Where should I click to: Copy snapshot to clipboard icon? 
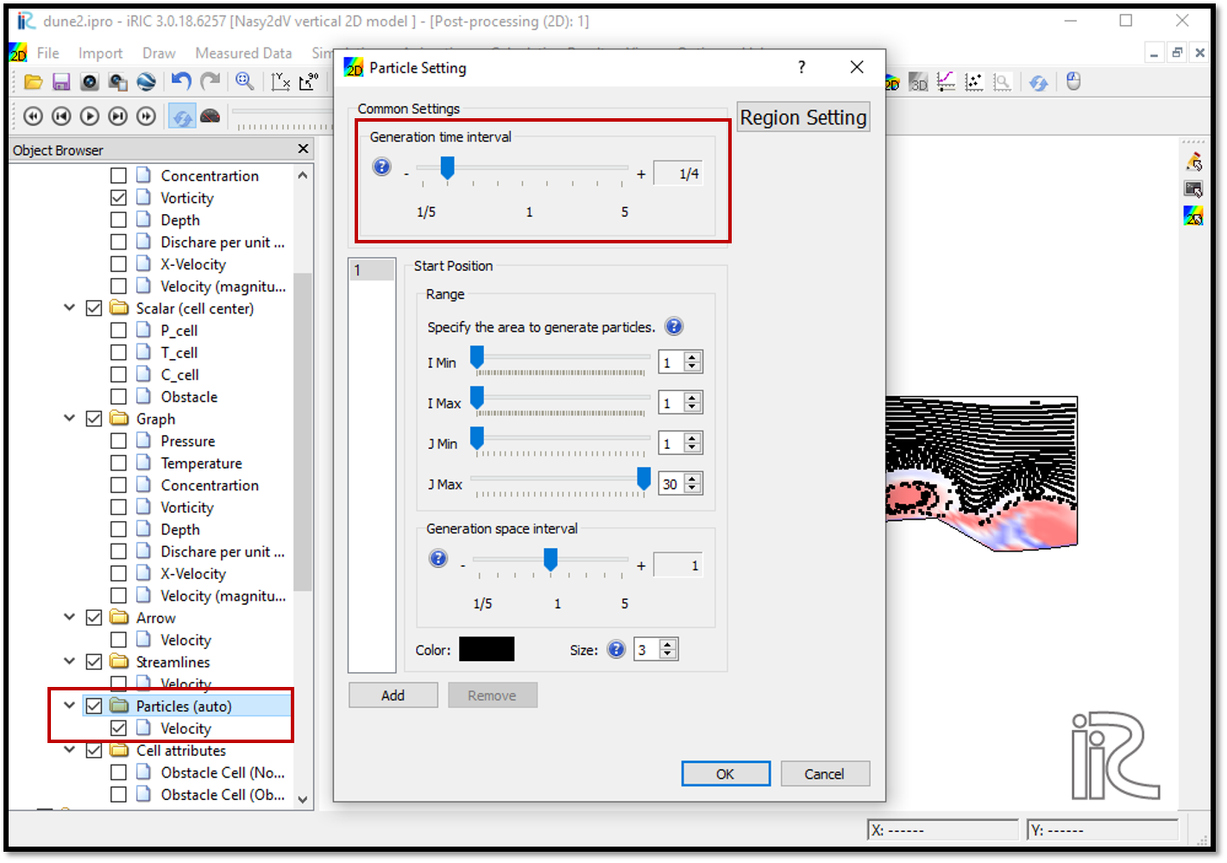pos(118,82)
